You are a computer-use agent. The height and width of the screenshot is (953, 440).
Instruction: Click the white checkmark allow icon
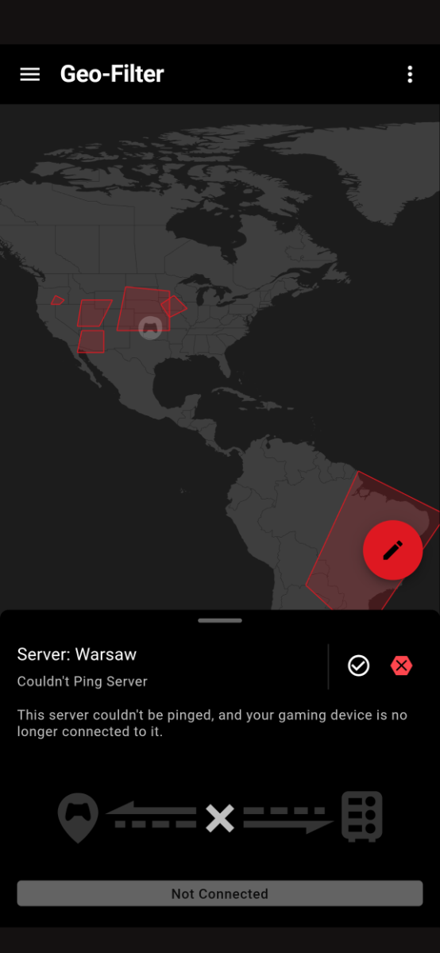359,666
